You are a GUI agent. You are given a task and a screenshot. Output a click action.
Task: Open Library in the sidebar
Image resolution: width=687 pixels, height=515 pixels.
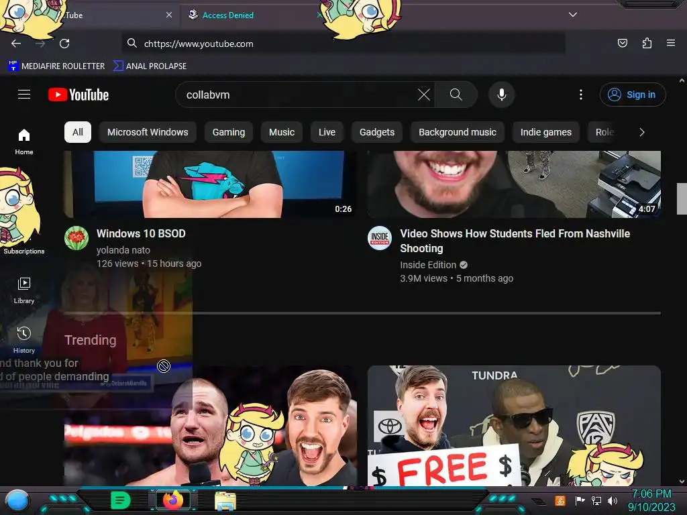pos(24,290)
